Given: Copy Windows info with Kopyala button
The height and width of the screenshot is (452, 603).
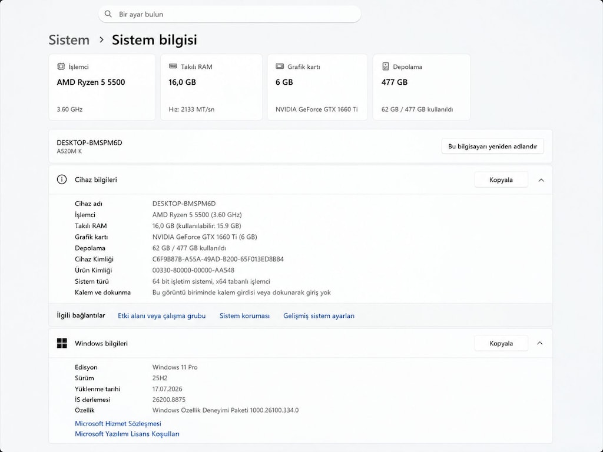Looking at the screenshot, I should [501, 343].
